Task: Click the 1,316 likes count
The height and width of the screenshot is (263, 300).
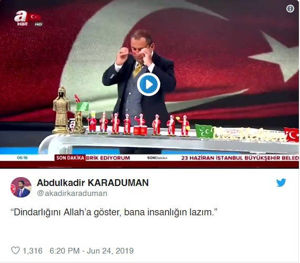Action: tap(33, 250)
